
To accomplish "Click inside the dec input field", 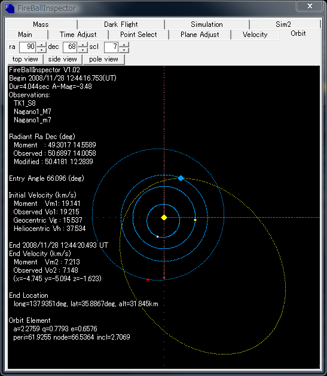I will [70, 47].
